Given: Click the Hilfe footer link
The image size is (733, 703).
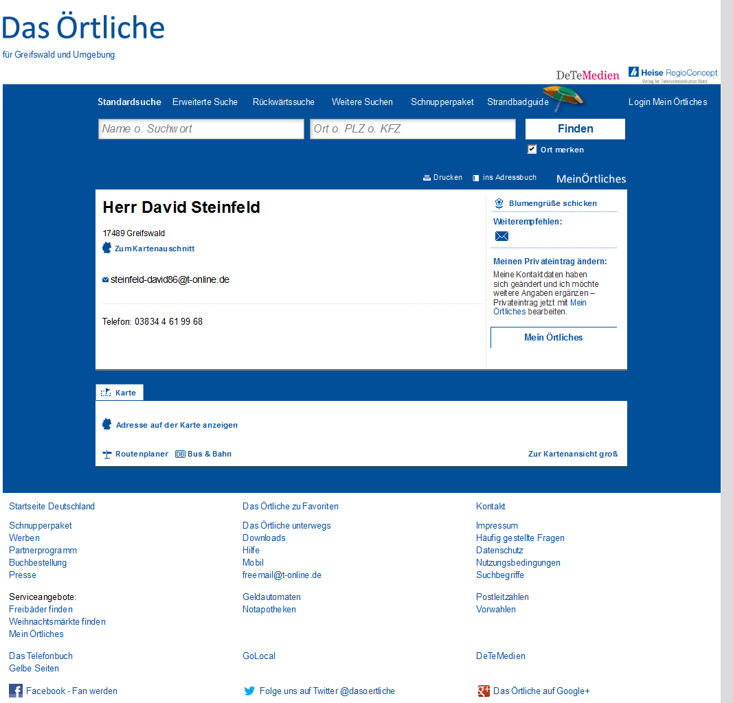Looking at the screenshot, I should pyautogui.click(x=251, y=551).
